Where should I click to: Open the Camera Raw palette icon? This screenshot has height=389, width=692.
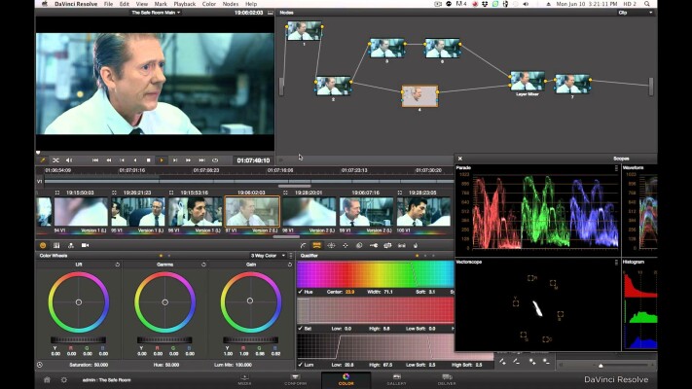tap(86, 245)
